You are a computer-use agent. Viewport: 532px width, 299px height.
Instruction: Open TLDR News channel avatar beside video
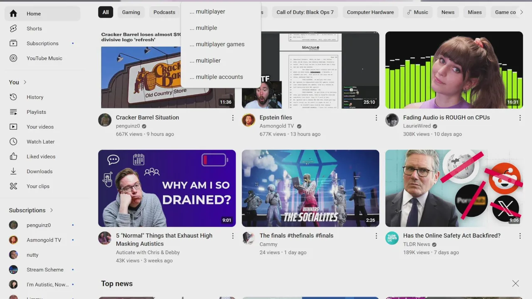point(392,238)
